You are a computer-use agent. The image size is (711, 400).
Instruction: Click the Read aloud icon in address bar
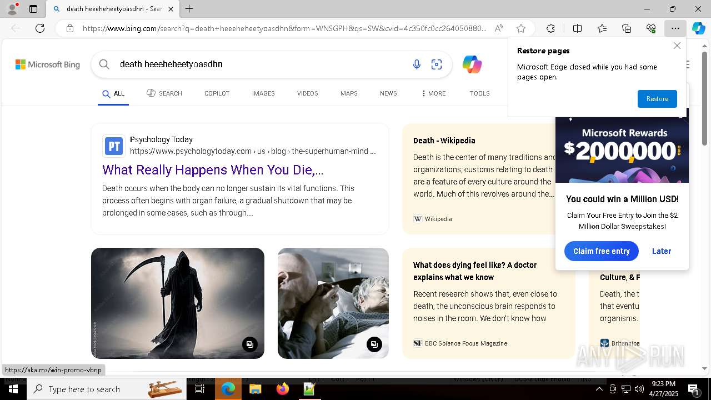click(499, 28)
